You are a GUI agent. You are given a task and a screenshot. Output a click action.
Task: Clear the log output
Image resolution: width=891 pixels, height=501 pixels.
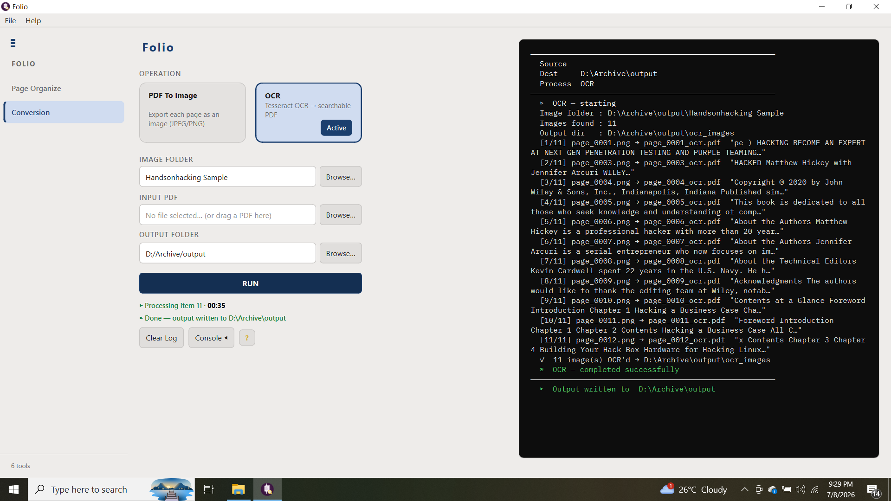tap(161, 338)
